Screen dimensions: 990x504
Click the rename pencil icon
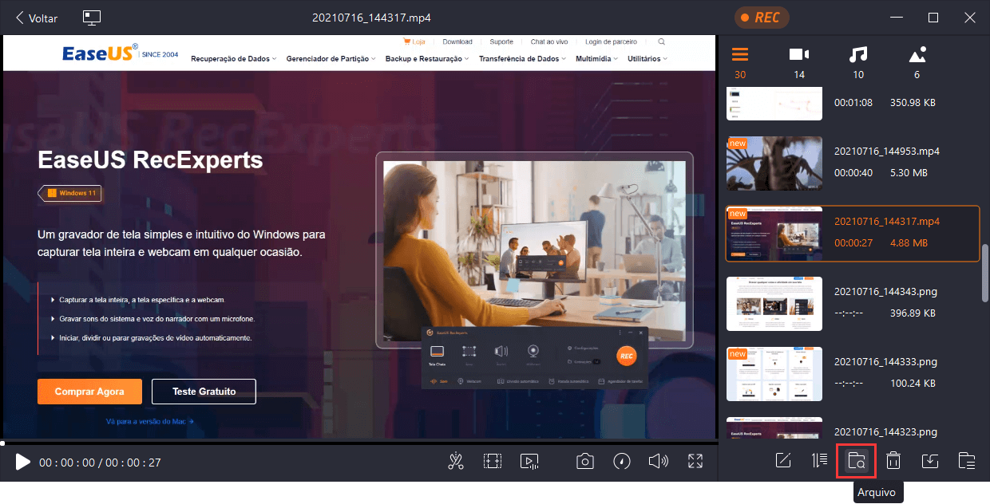click(783, 460)
